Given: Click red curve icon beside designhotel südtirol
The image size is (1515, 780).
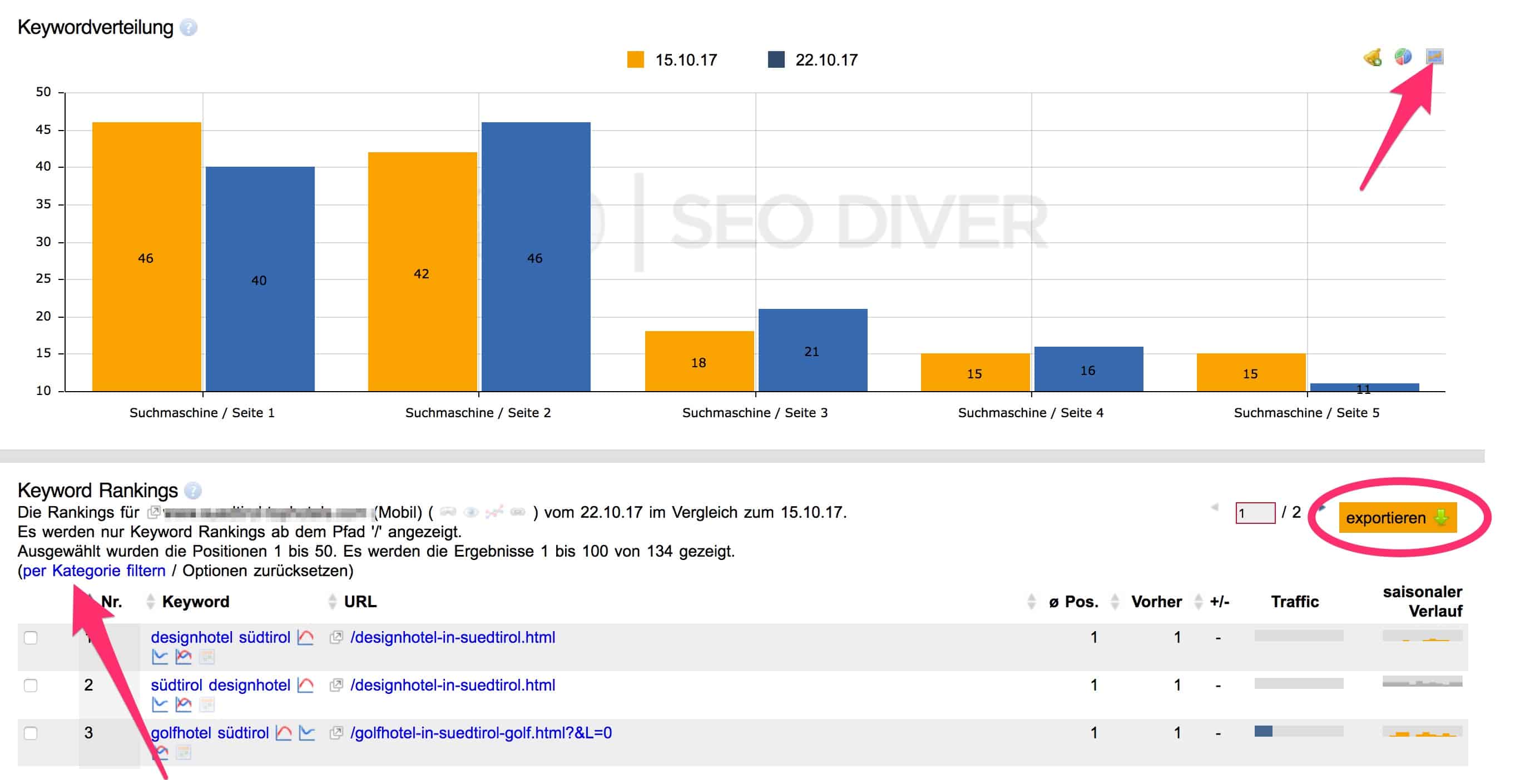Looking at the screenshot, I should 305,637.
